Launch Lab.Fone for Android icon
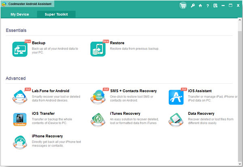243x167 pixels. point(20,97)
